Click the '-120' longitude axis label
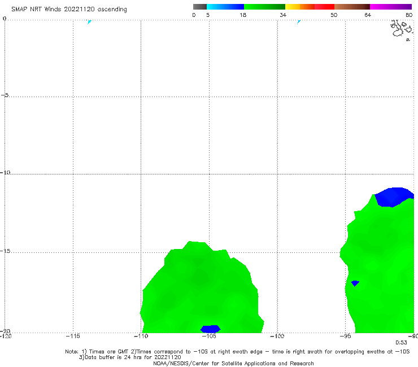 click(x=6, y=336)
